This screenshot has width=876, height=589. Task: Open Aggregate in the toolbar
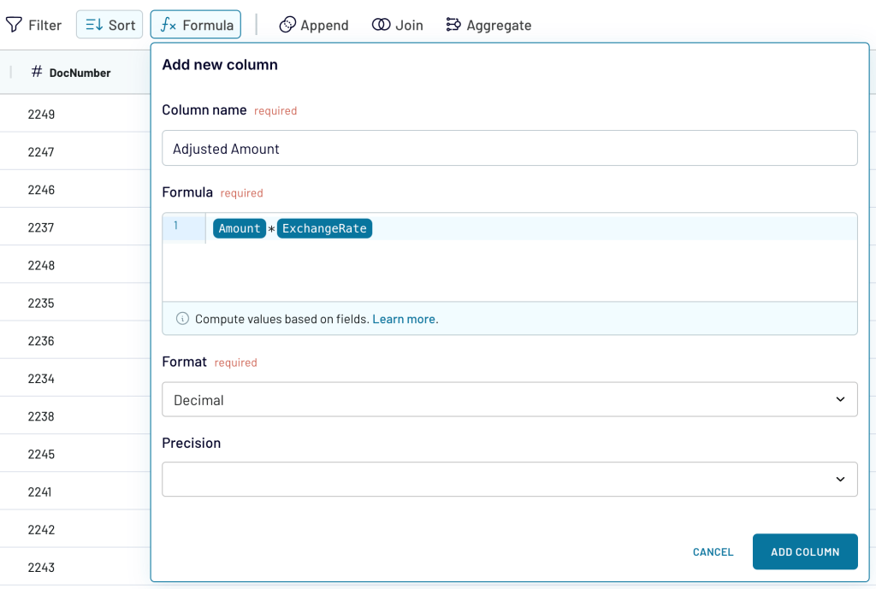(488, 25)
